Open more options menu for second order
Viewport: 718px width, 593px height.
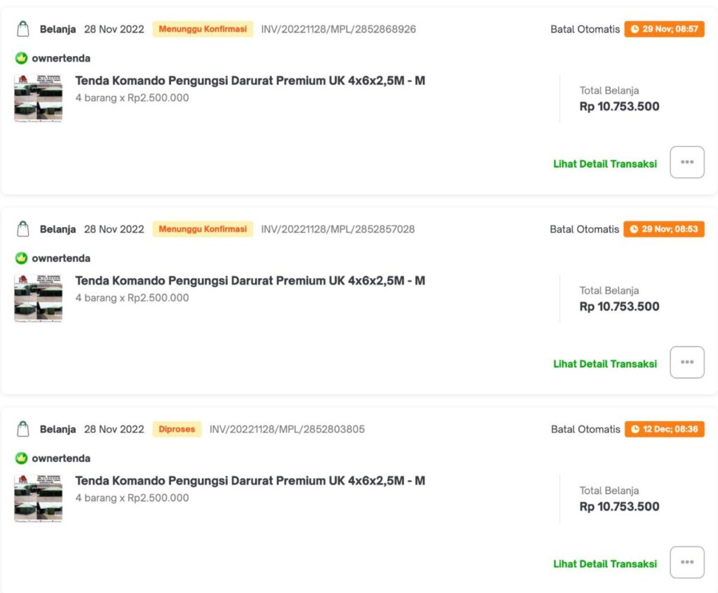(x=686, y=362)
